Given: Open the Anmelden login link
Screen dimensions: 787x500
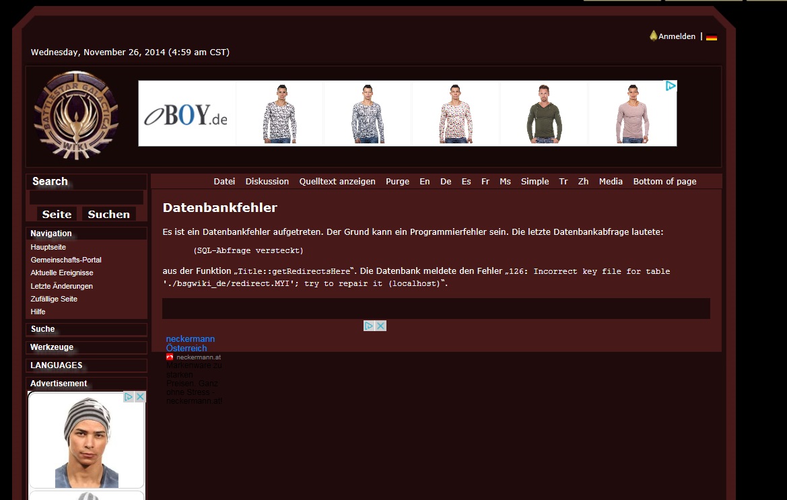Looking at the screenshot, I should [x=677, y=36].
